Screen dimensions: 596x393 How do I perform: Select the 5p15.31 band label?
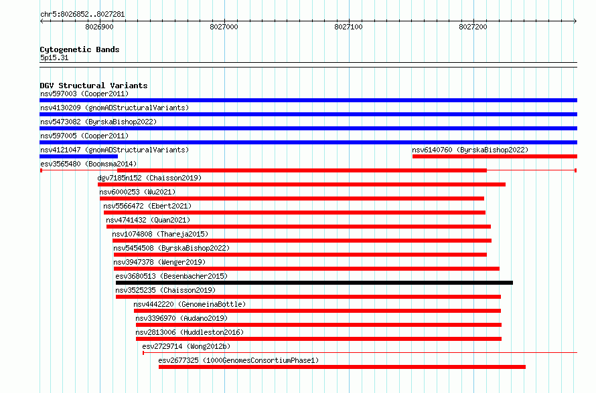pos(54,57)
